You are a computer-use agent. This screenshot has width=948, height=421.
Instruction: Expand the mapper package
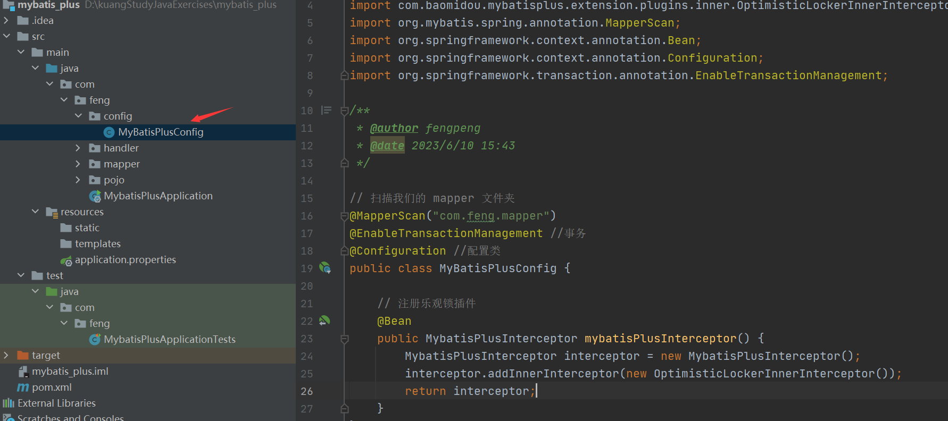[78, 164]
